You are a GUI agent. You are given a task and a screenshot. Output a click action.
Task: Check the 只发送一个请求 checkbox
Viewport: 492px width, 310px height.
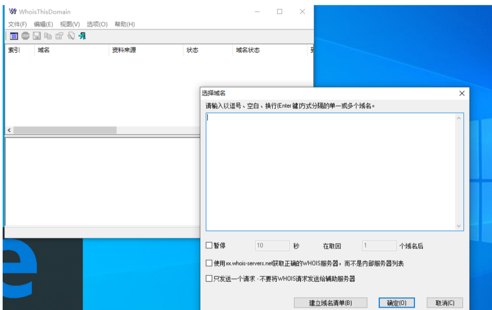(209, 278)
